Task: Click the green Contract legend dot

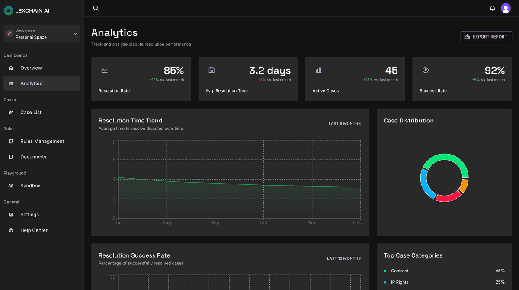Action: pyautogui.click(x=385, y=271)
